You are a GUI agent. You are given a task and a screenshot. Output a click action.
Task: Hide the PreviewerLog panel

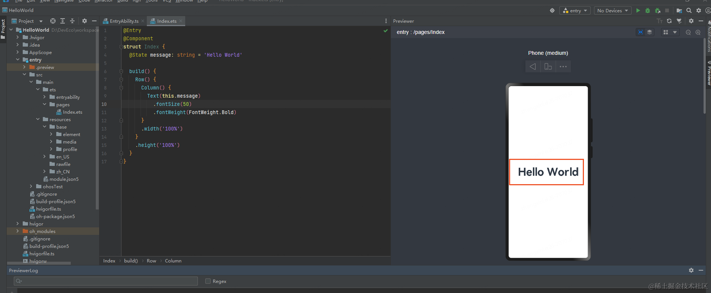coord(701,270)
